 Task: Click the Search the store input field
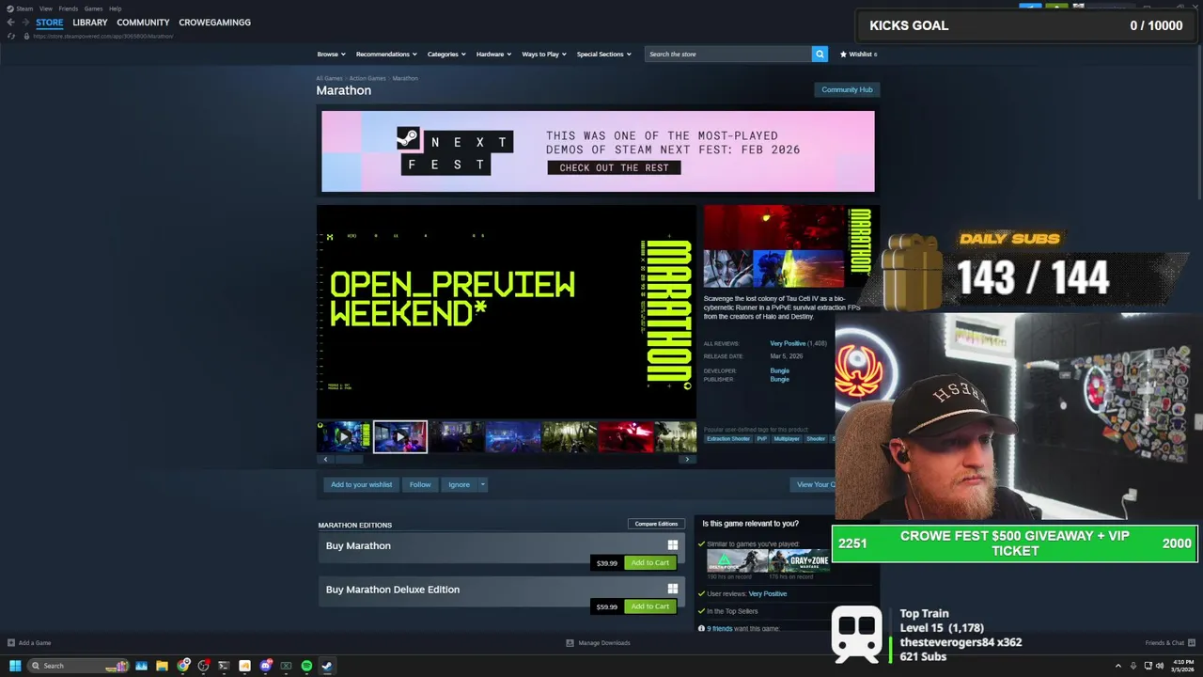click(x=728, y=55)
